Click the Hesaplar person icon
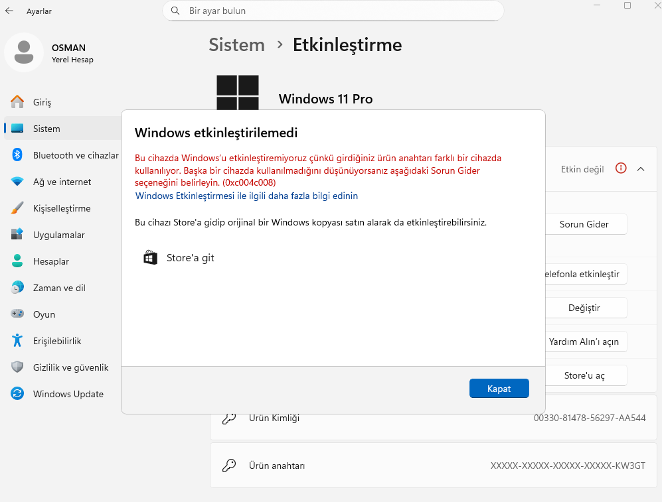662x502 pixels. pyautogui.click(x=17, y=261)
